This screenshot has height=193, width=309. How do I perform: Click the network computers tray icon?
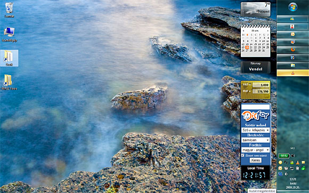click(x=292, y=168)
